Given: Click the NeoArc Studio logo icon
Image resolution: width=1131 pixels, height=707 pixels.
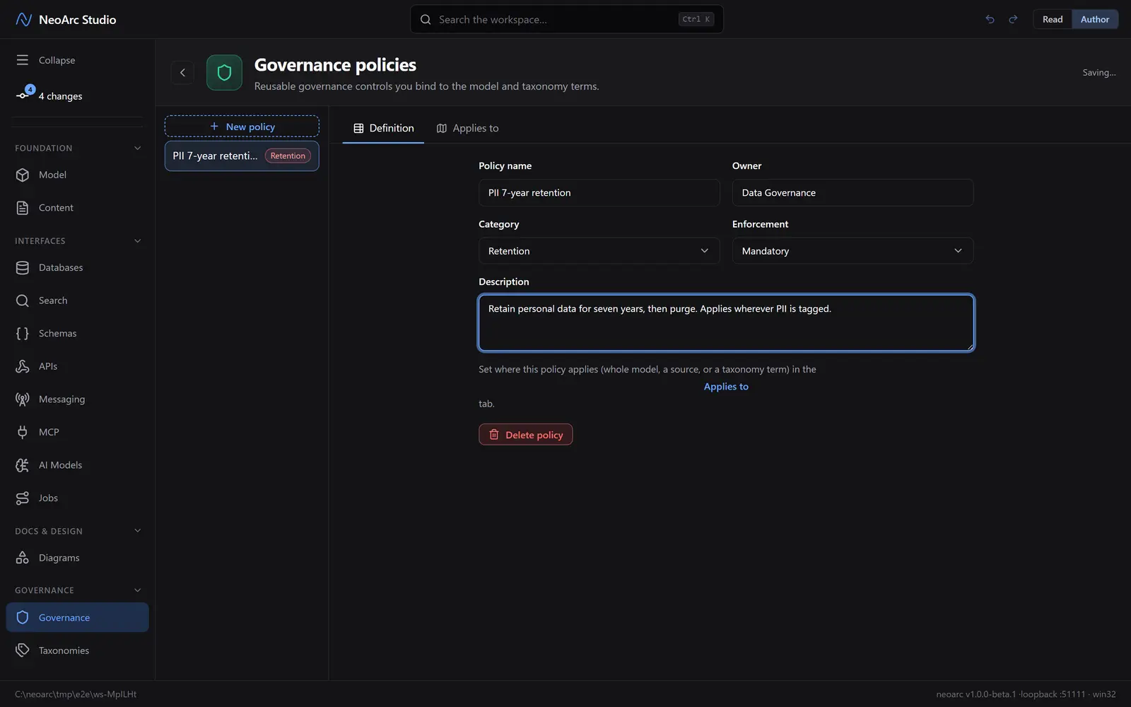Looking at the screenshot, I should [x=23, y=19].
